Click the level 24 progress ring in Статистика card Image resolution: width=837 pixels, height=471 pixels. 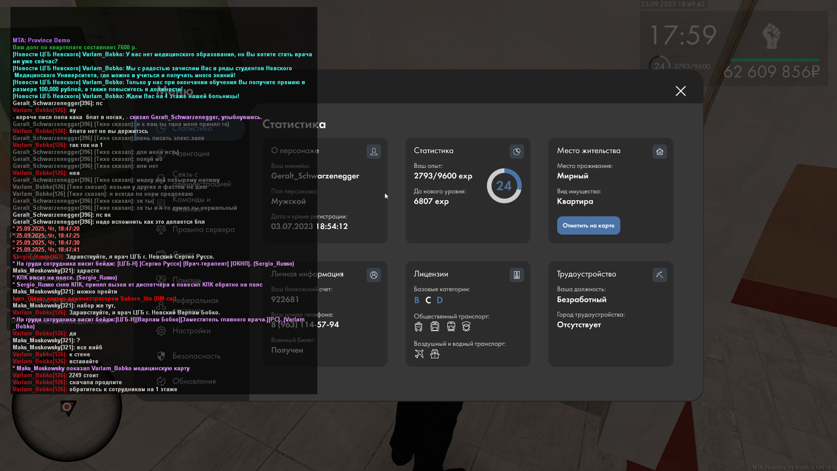point(504,186)
